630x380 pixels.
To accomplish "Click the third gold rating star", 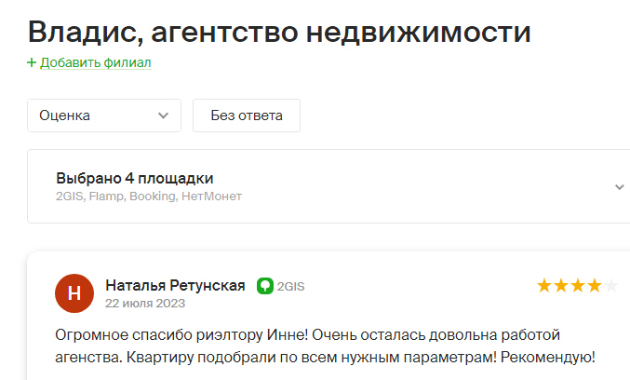I will pos(578,286).
